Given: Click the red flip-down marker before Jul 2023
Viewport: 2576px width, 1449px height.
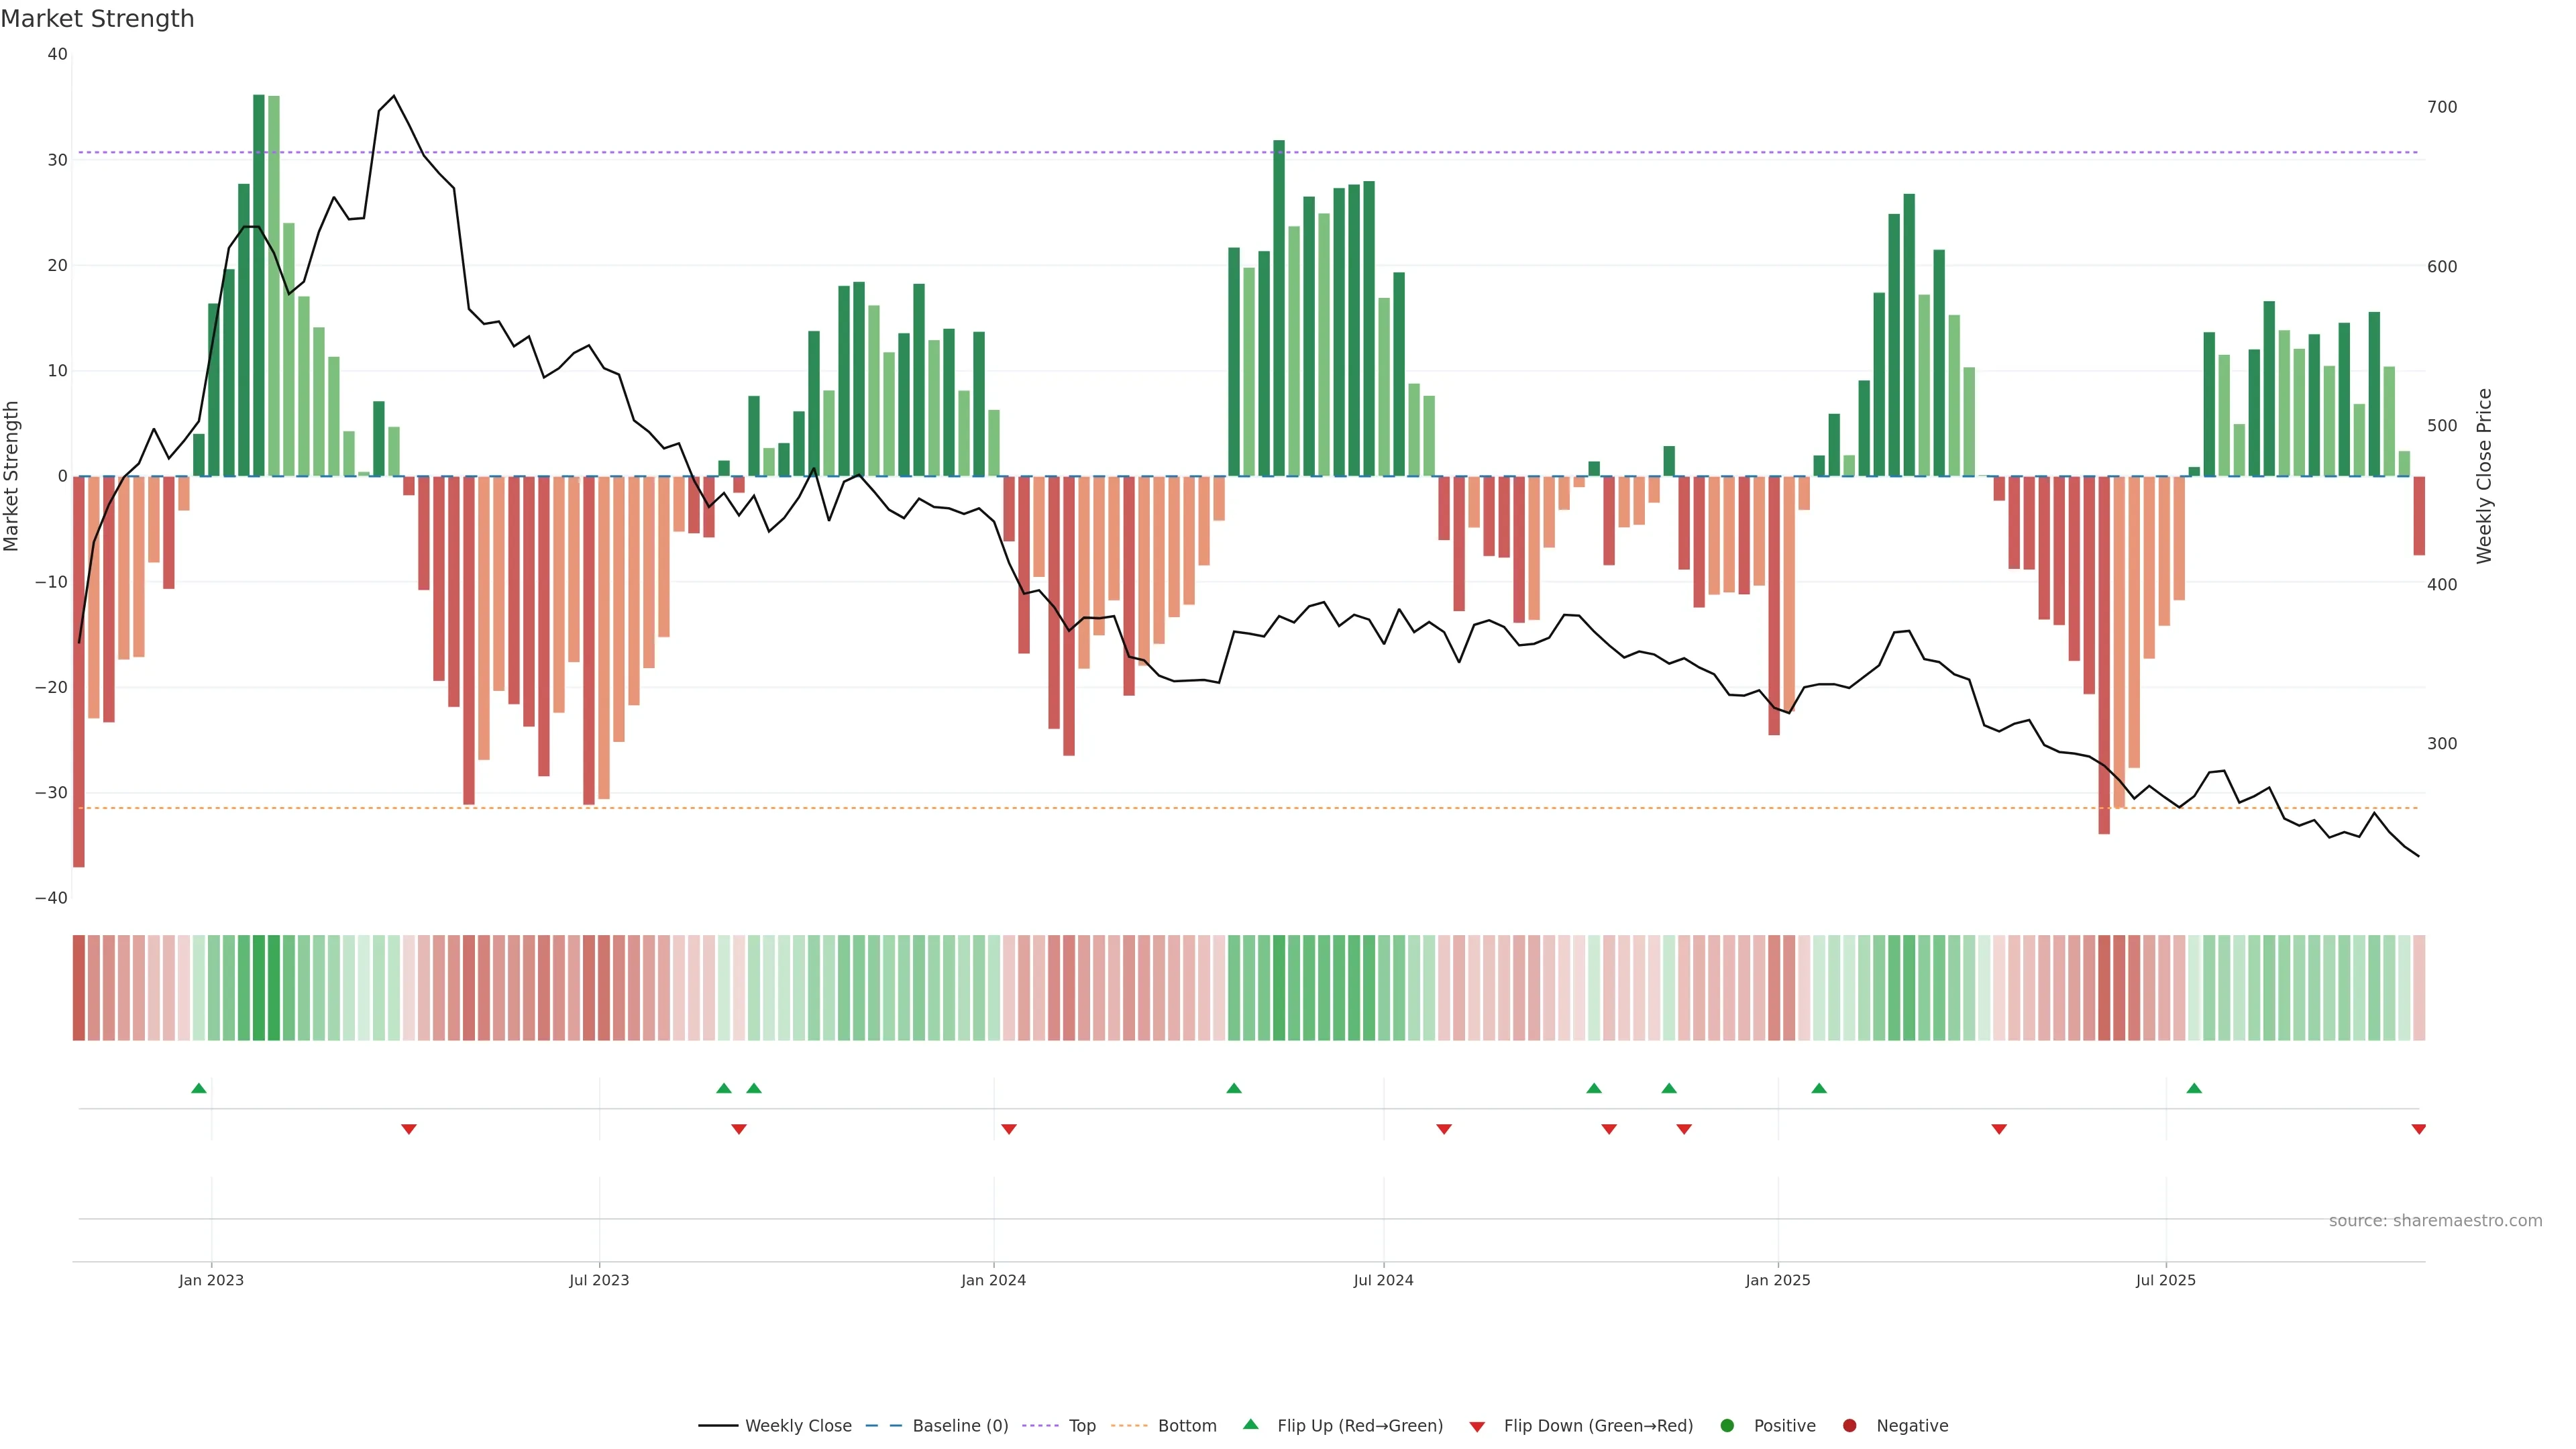Looking at the screenshot, I should point(409,1129).
